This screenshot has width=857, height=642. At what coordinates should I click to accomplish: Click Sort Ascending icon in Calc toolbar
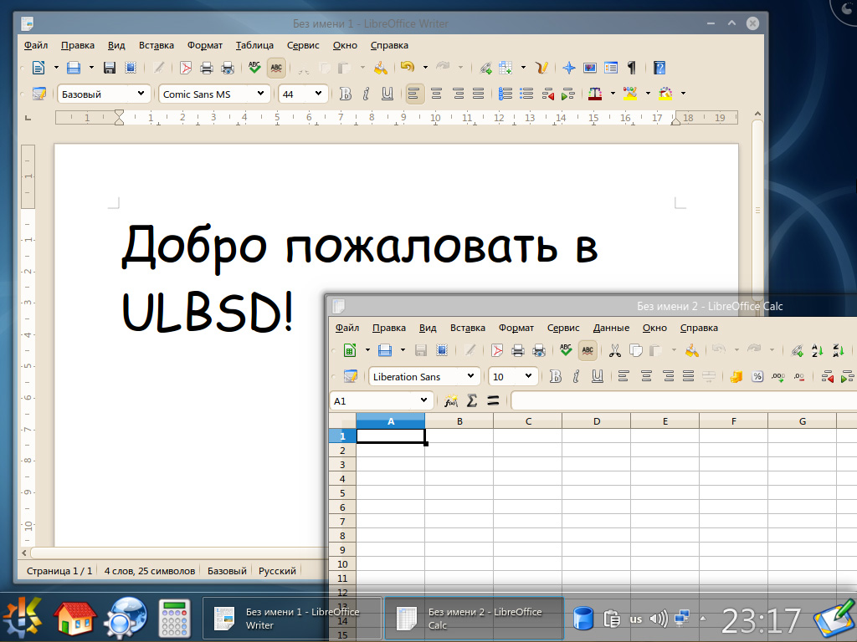(x=819, y=350)
